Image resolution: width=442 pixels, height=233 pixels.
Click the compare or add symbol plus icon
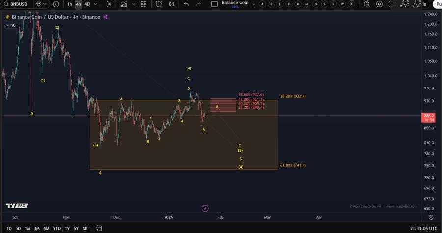pyautogui.click(x=56, y=4)
